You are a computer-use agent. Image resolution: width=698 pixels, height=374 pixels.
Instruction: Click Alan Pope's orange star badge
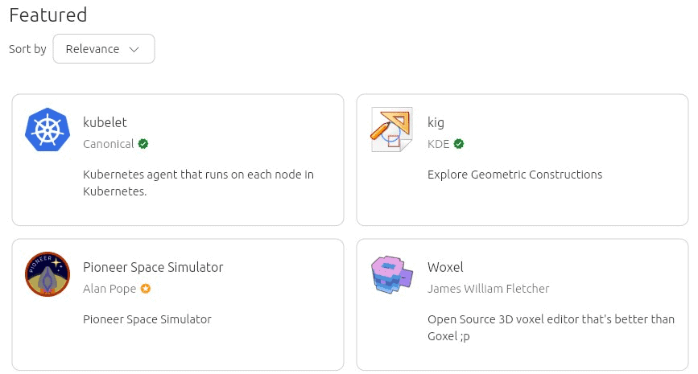point(146,289)
